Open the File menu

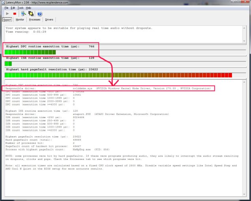tap(6, 8)
